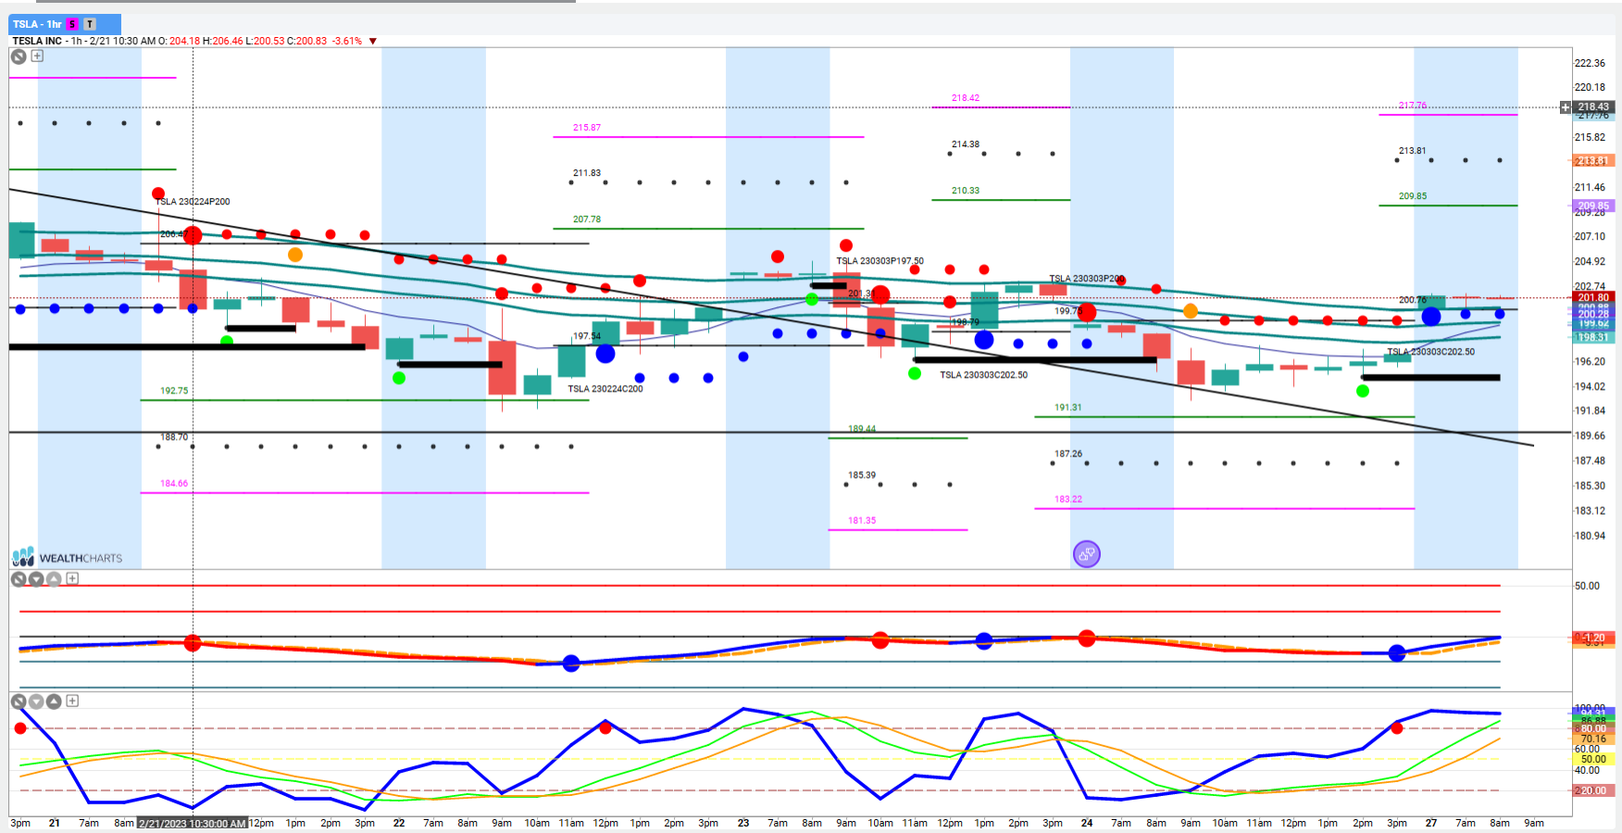Click the WealthCharts logo
The height and width of the screenshot is (833, 1622).
pyautogui.click(x=67, y=557)
